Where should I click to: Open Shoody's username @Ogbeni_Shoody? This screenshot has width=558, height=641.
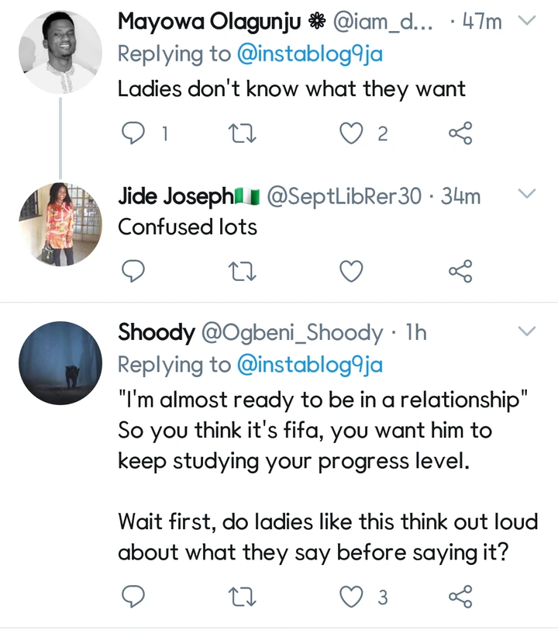(291, 333)
